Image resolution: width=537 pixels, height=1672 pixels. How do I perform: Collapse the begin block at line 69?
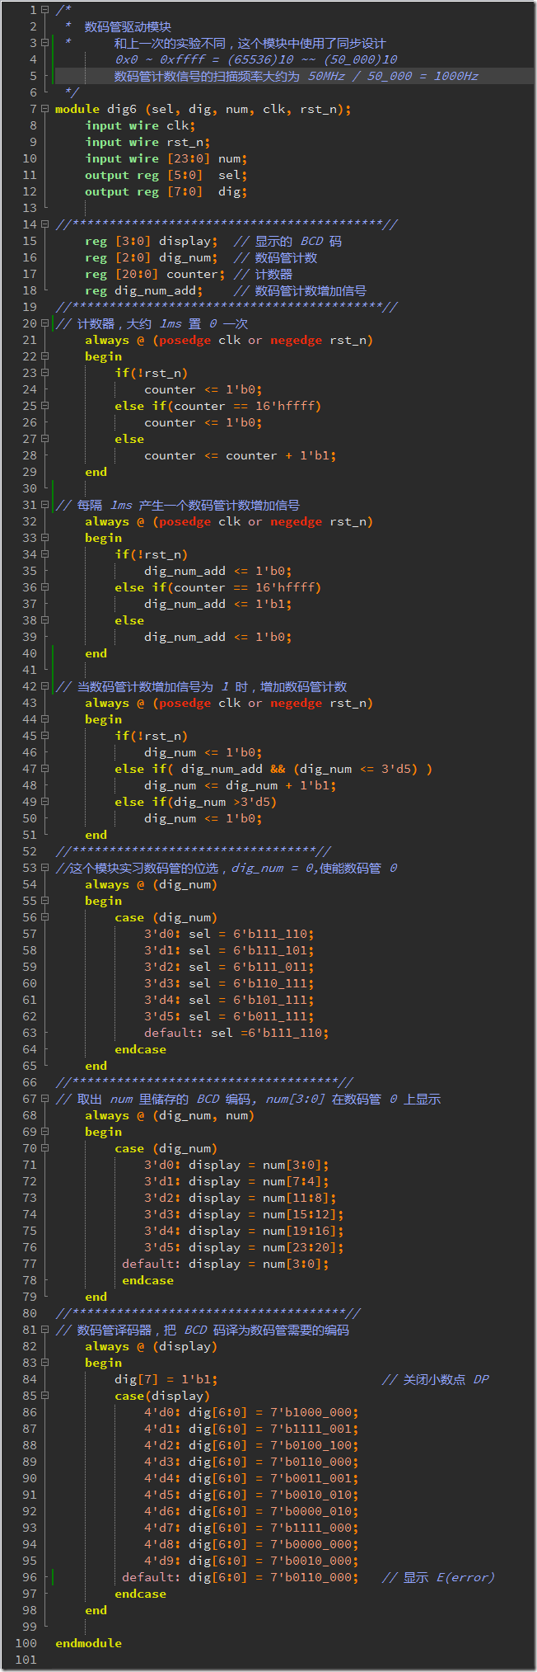[x=45, y=1132]
